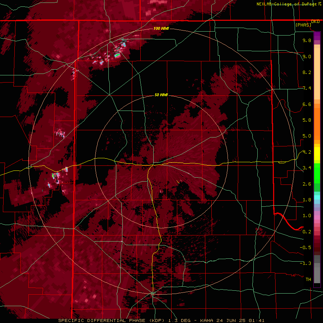Click the [PHAS] legend heading
The image size is (323, 323).
point(303,25)
